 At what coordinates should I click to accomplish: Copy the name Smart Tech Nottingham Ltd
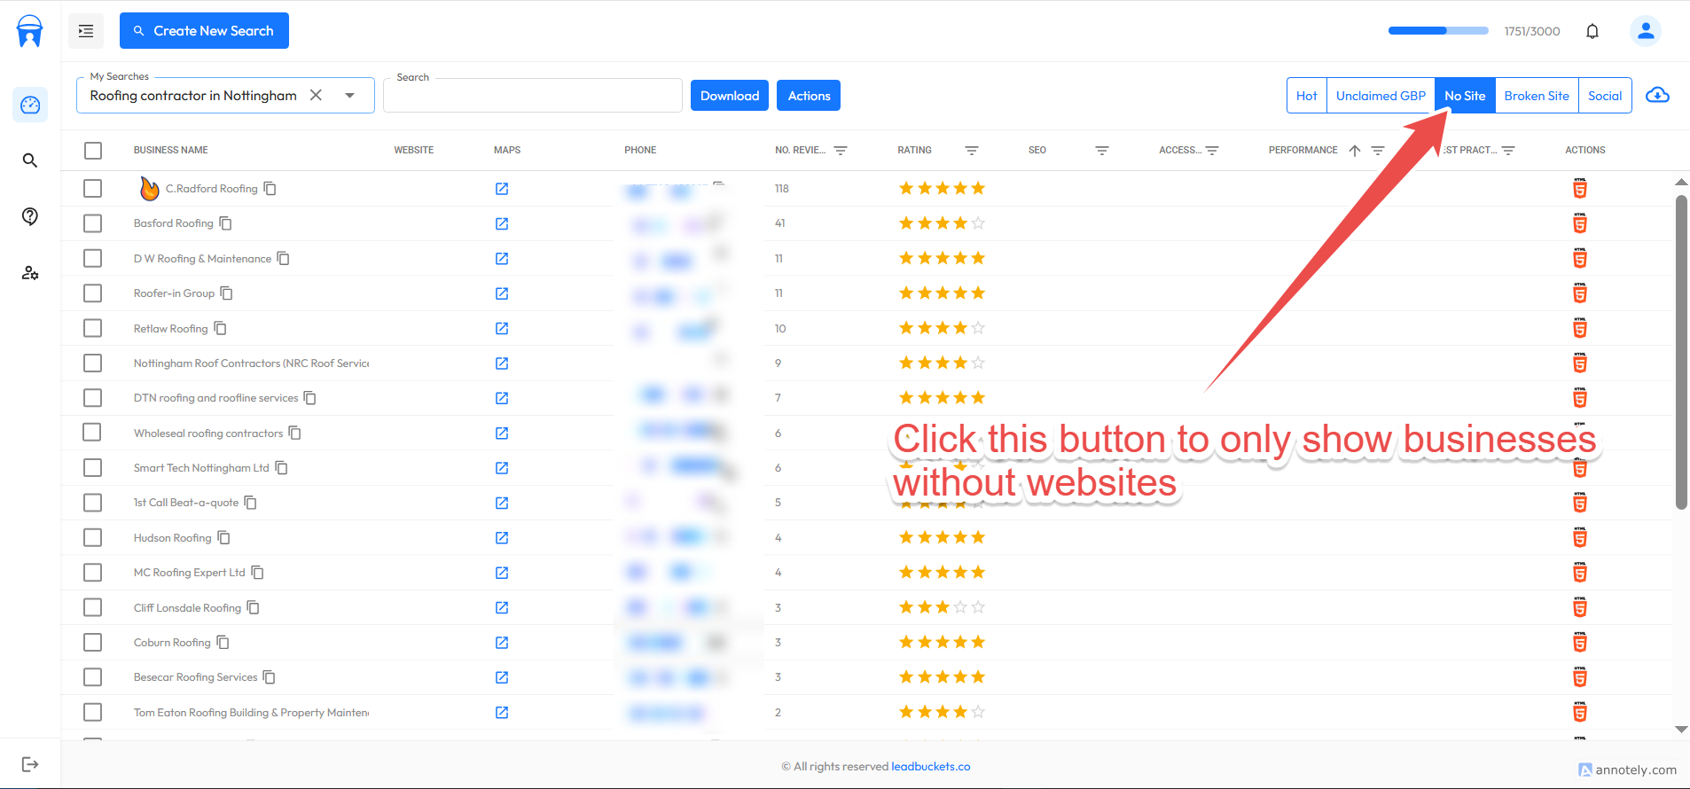(282, 468)
